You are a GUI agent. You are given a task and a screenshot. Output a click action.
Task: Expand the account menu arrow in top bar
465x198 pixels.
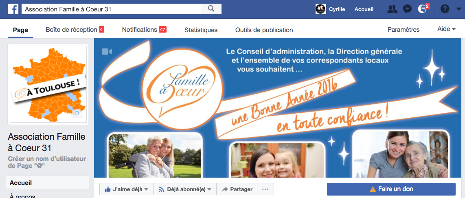pyautogui.click(x=459, y=9)
